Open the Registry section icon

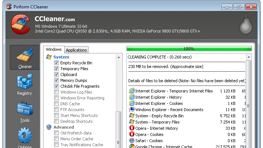point(25,81)
